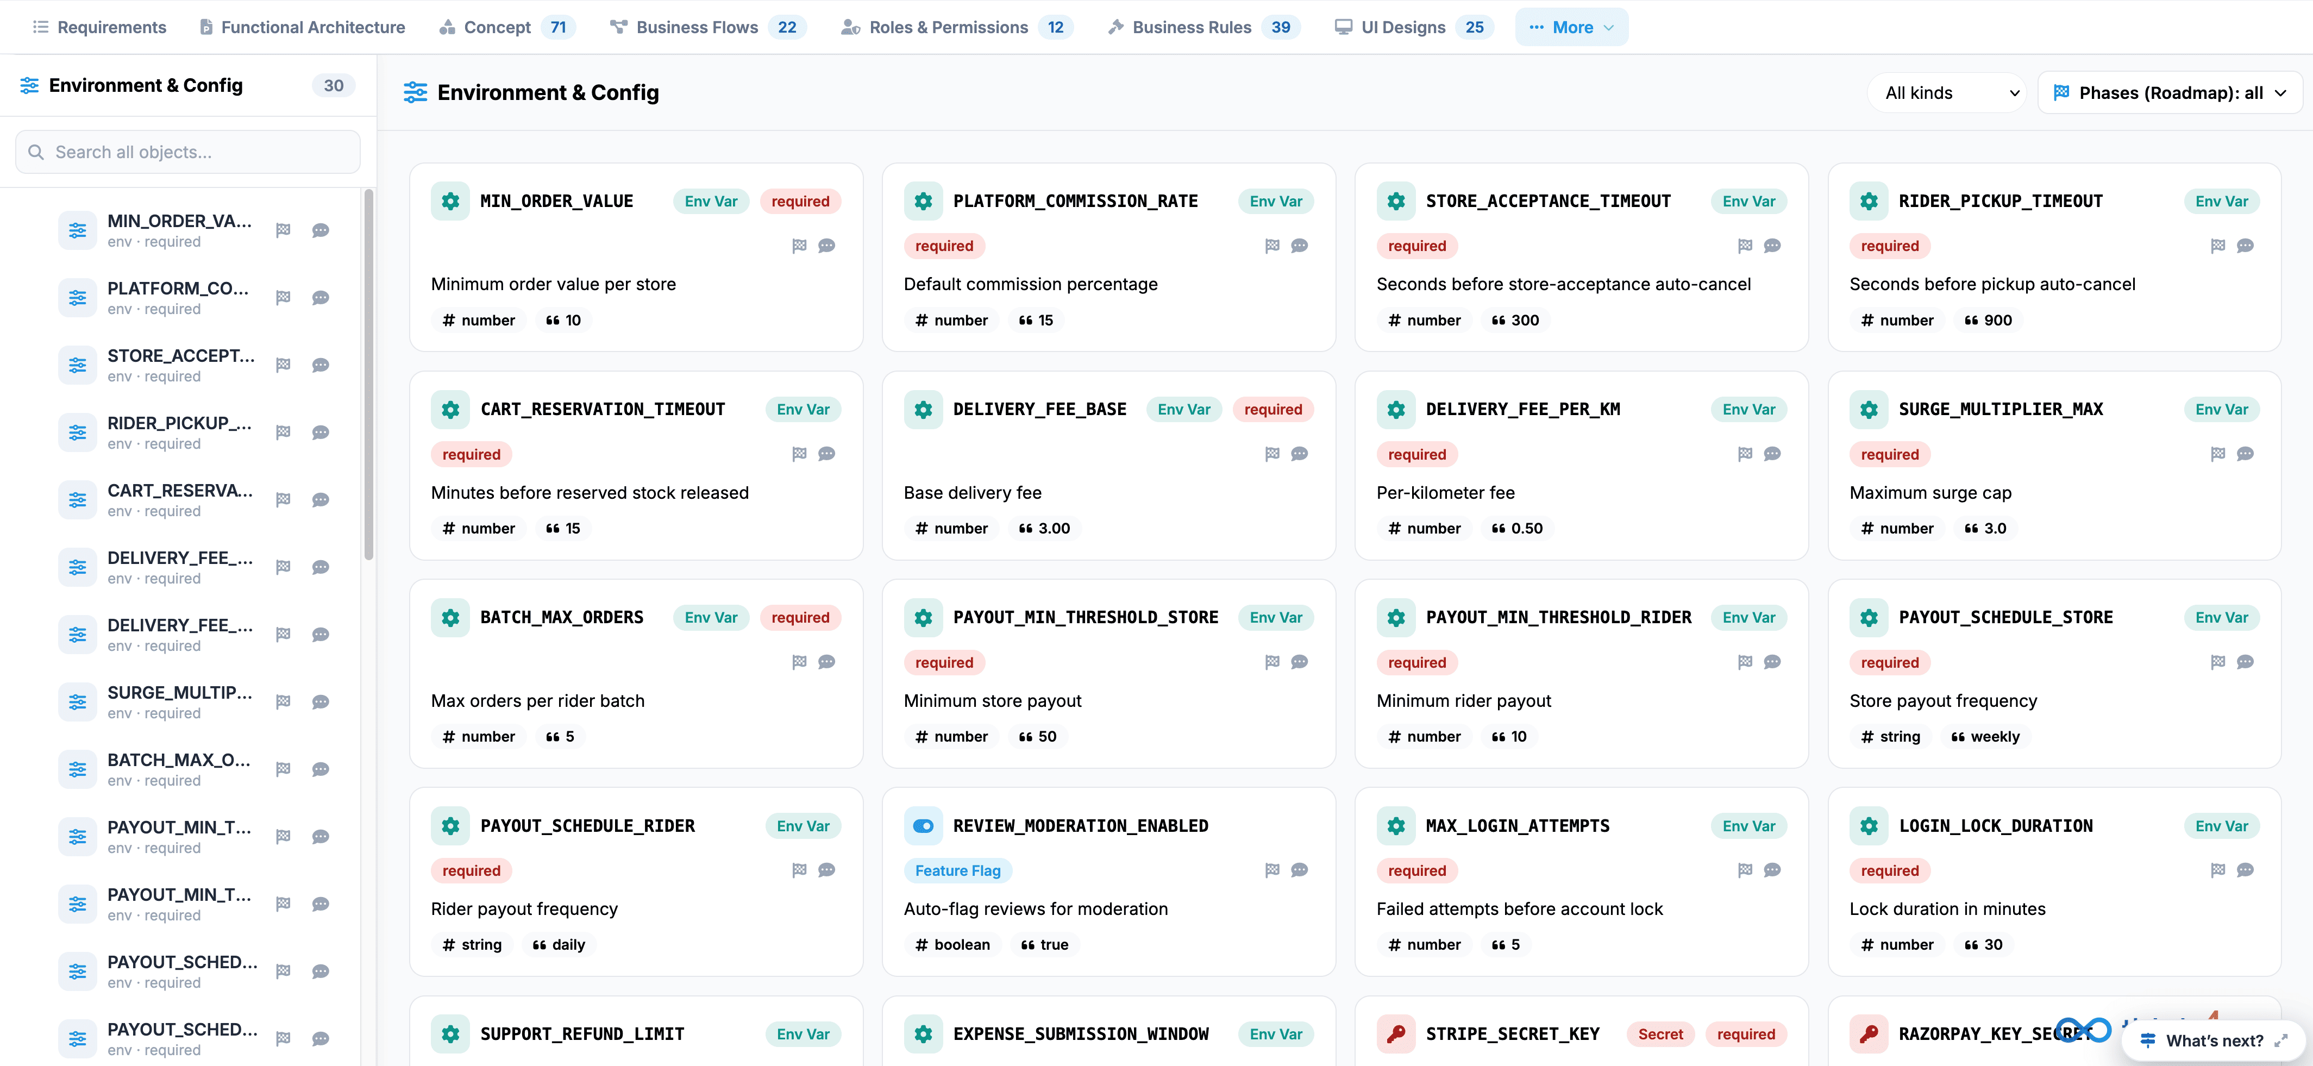The image size is (2313, 1066).
Task: Click the toggle icon on REVIEW_MODERATION_ENABLED card
Action: tap(923, 826)
